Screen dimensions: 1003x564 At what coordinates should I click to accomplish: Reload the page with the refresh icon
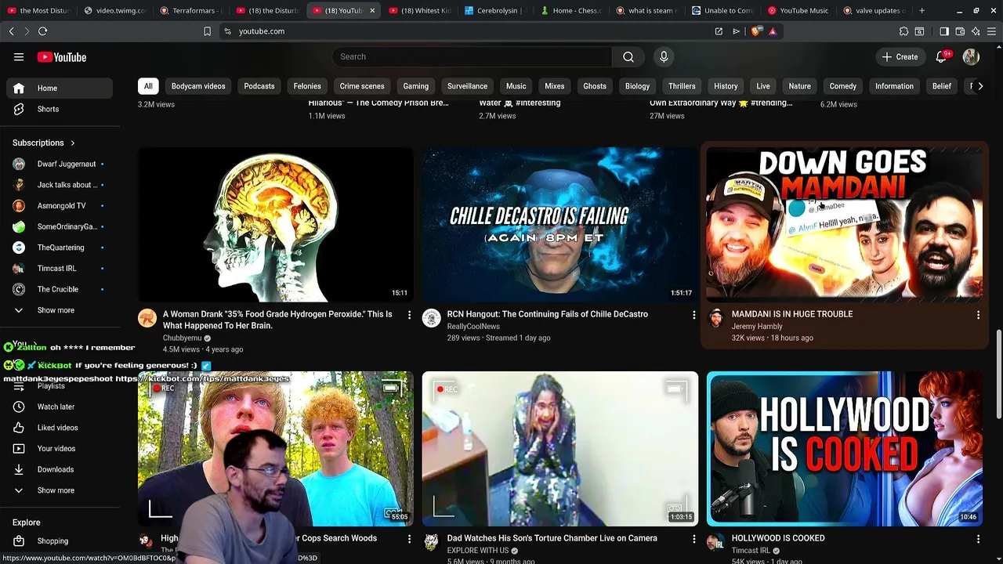(42, 31)
